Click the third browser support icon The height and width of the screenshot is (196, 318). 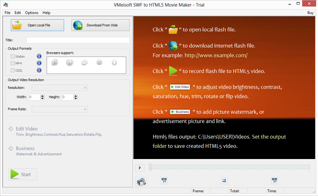(84, 62)
